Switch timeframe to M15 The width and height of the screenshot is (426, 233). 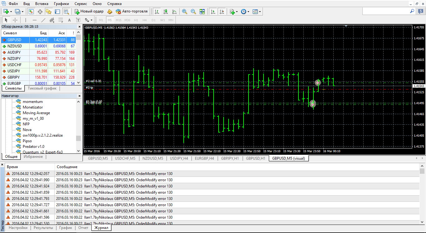119,20
